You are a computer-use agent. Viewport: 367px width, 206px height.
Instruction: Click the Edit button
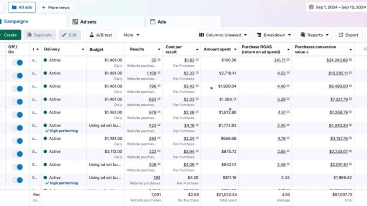click(70, 35)
